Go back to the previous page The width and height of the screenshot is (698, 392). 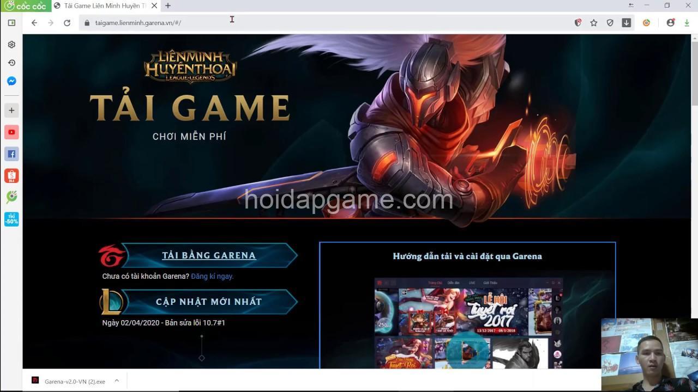click(x=34, y=23)
